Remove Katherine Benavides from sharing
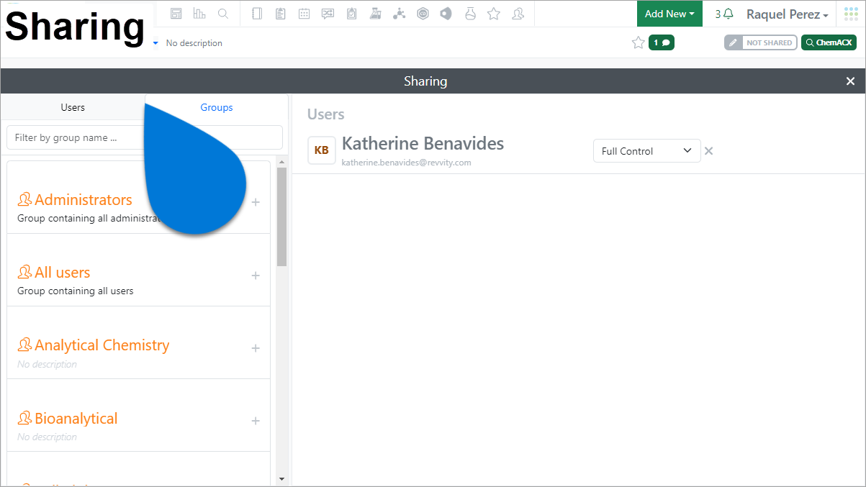Screen dimensions: 866x487 click(708, 151)
